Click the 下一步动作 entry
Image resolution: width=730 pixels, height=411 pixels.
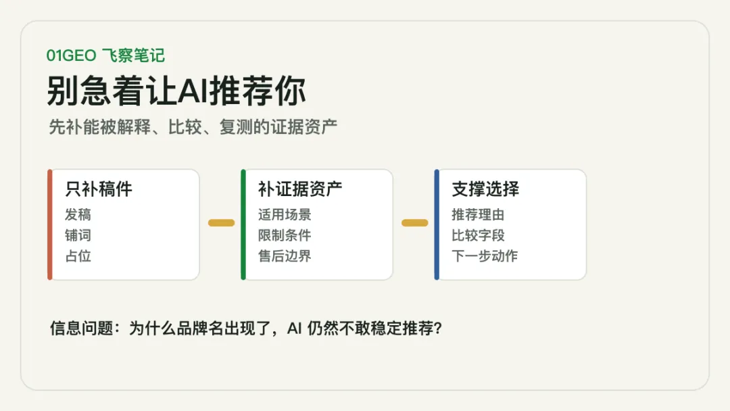tap(484, 256)
